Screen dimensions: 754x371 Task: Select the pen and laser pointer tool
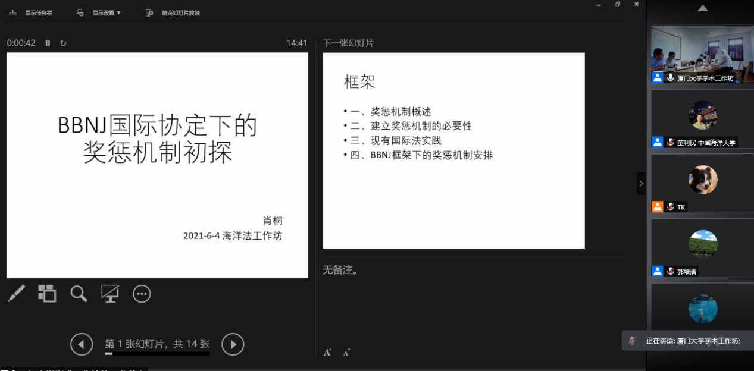coord(17,293)
